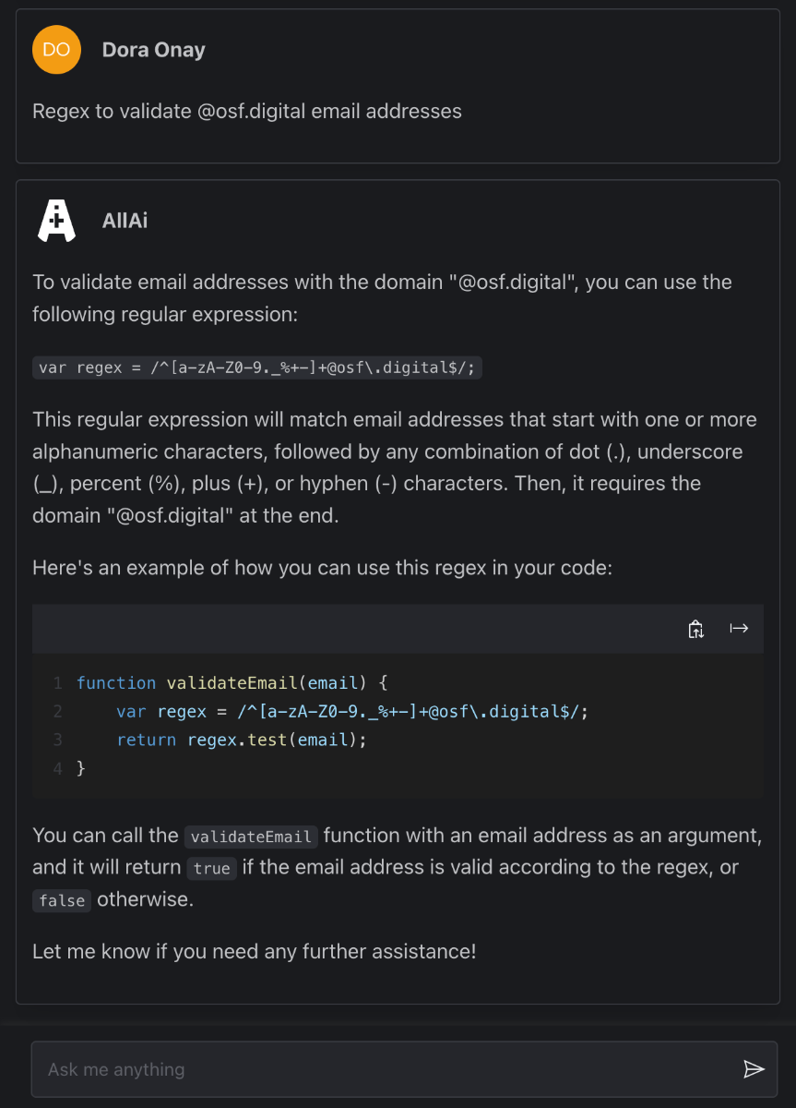
Task: Click the 'false' inline code tag
Action: (x=62, y=900)
